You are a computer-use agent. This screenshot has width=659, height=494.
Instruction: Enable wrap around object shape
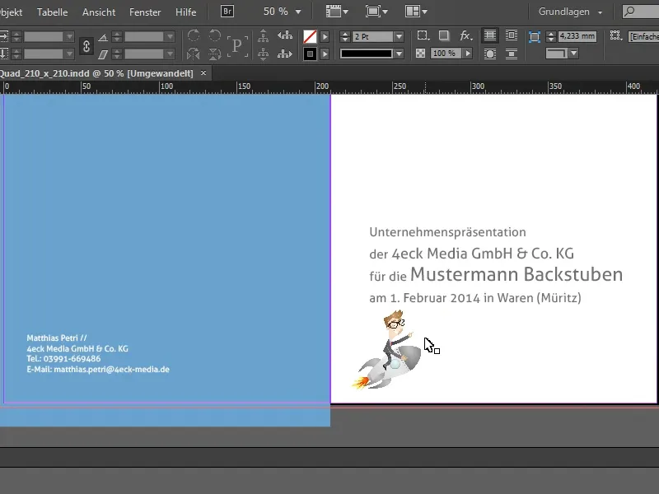[489, 54]
